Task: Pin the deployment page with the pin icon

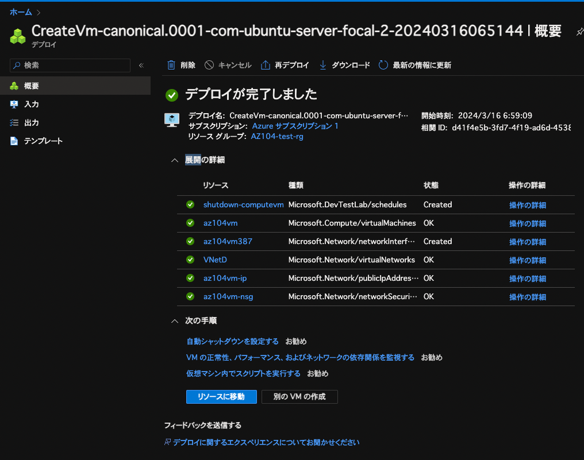Action: (579, 32)
